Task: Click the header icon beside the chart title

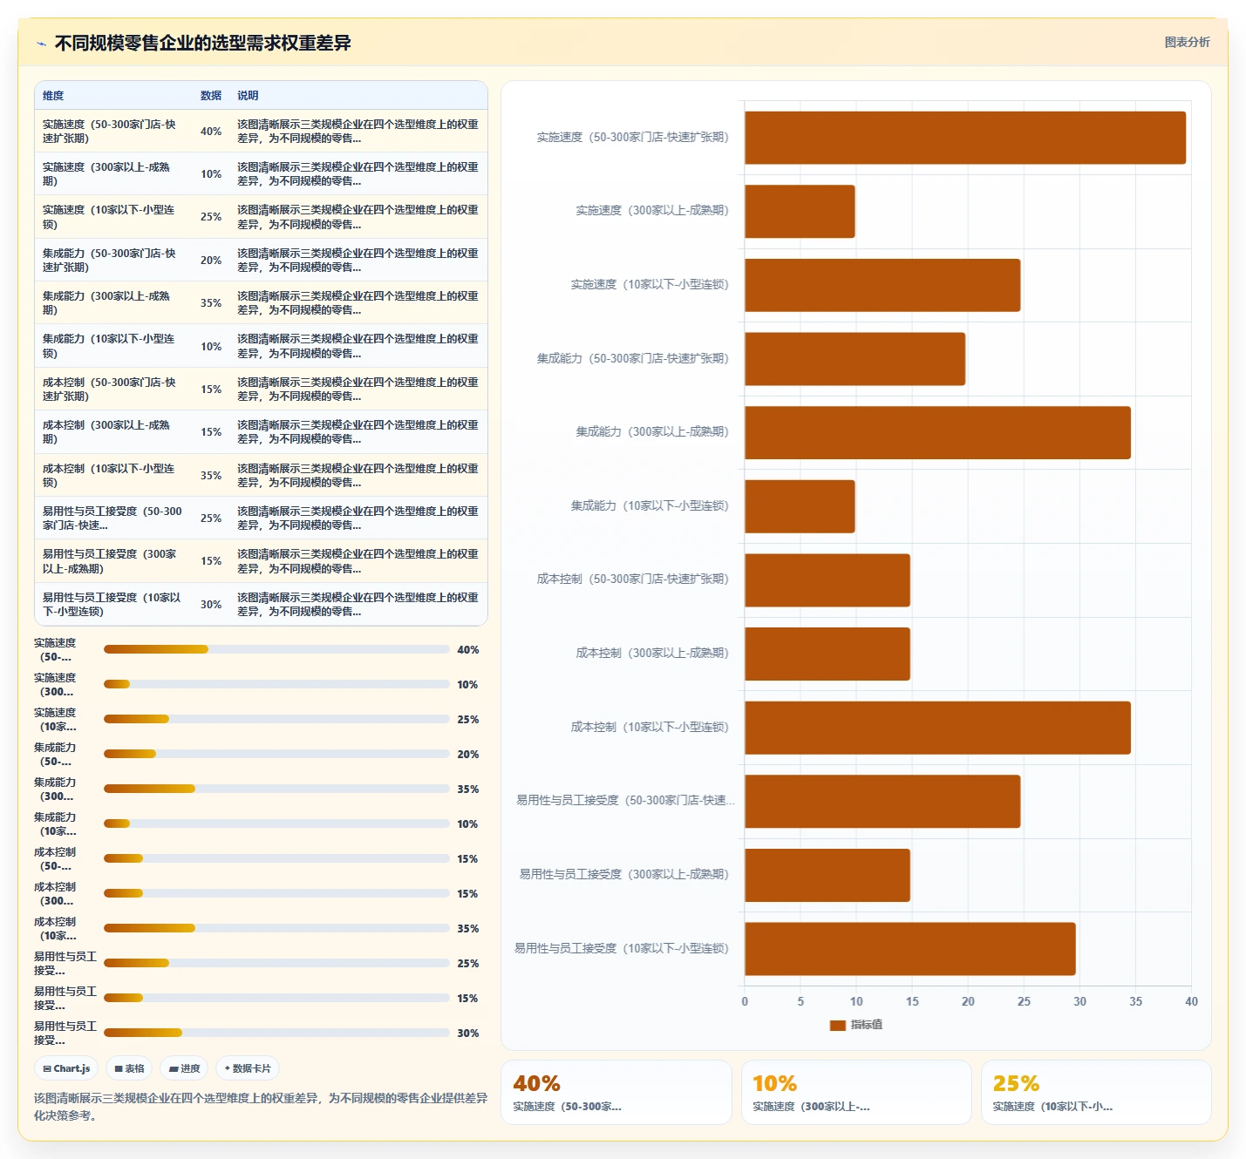Action: [41, 44]
